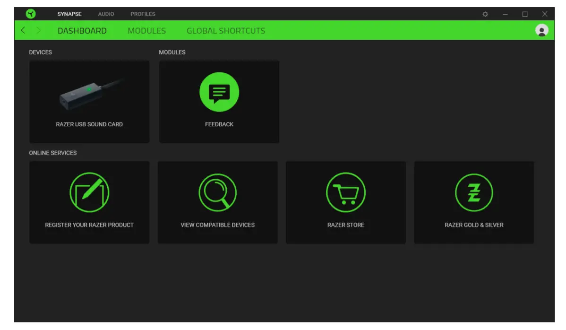The width and height of the screenshot is (566, 330).
Task: Open the MODULES section
Action: (x=146, y=30)
